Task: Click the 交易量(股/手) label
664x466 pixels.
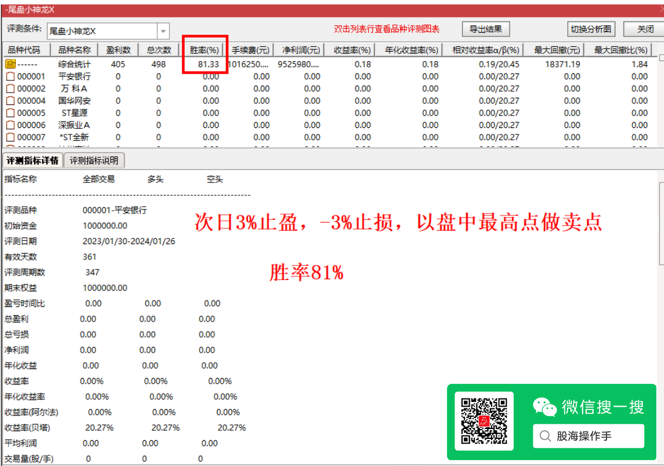Action: [29, 459]
